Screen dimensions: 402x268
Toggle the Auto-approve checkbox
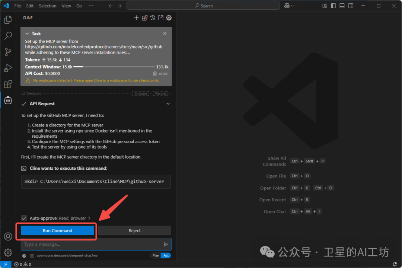coord(24,218)
